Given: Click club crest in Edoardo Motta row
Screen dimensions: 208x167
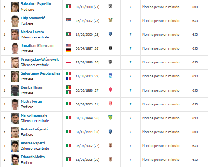Looking at the screenshot, I should pos(111,159).
